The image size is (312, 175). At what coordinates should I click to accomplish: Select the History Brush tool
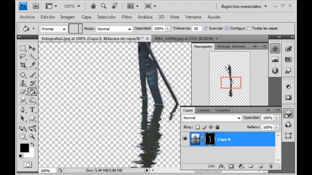point(32,83)
